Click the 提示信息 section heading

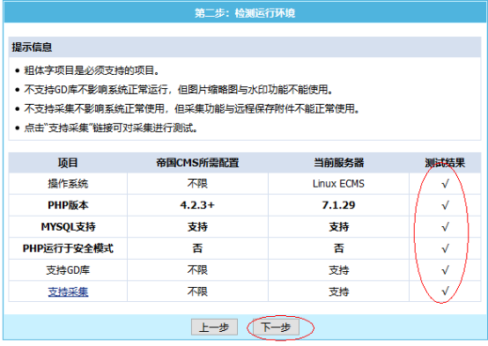tap(32, 48)
